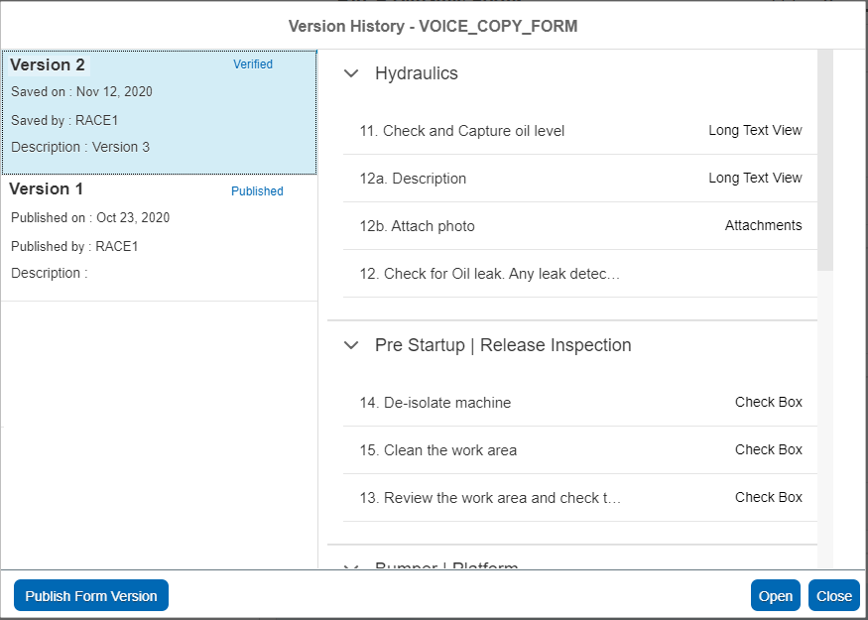
Task: Click the Published status label on Version 1
Action: pyautogui.click(x=256, y=190)
